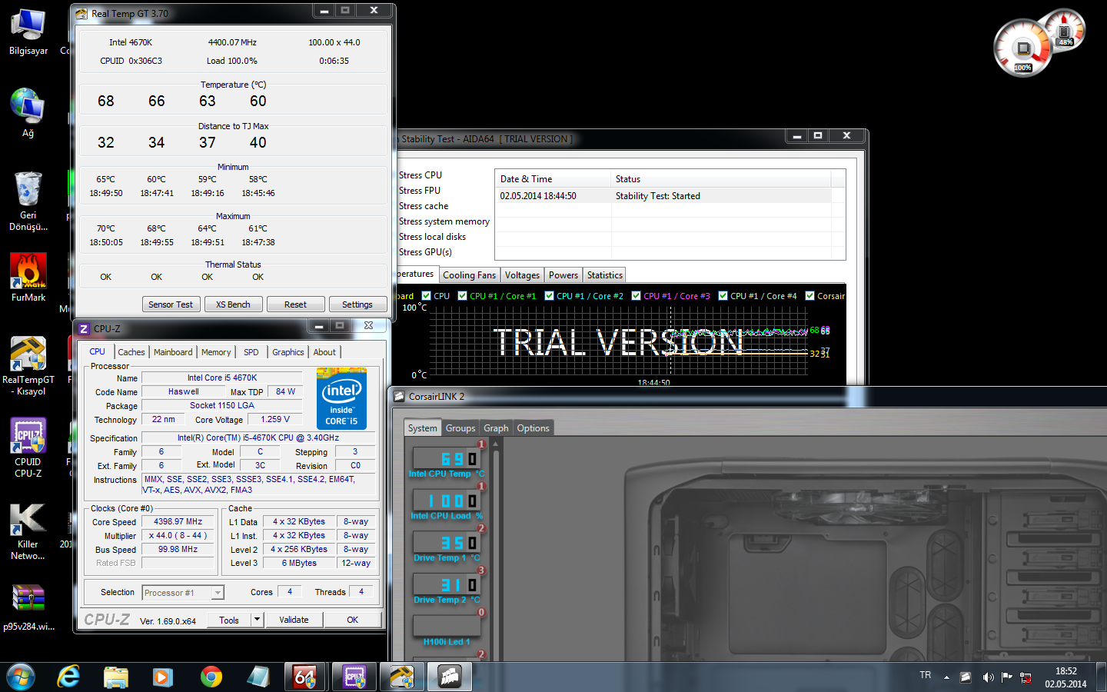Open the Ağ network desktop icon
The width and height of the screenshot is (1107, 692).
click(28, 113)
